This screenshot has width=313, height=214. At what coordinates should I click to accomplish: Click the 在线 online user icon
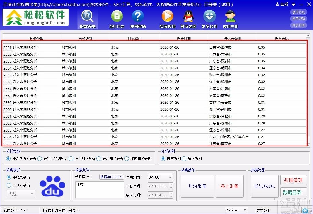(277, 4)
